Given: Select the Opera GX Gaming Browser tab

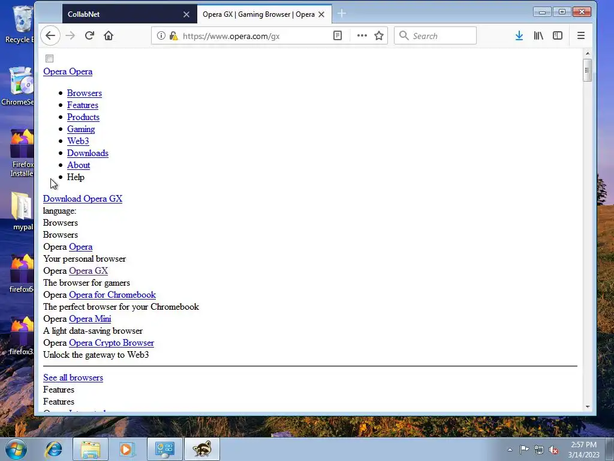Looking at the screenshot, I should pyautogui.click(x=264, y=14).
